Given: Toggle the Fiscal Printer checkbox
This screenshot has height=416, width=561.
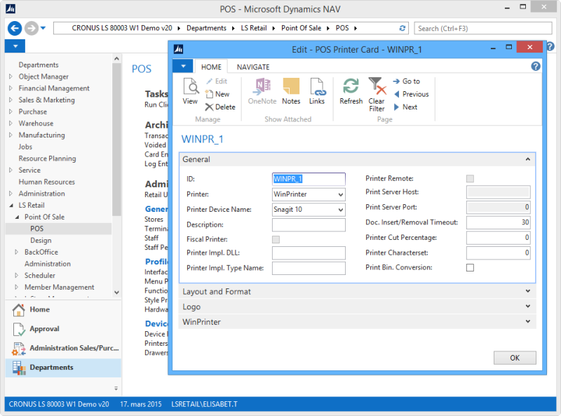Looking at the screenshot, I should pyautogui.click(x=276, y=240).
